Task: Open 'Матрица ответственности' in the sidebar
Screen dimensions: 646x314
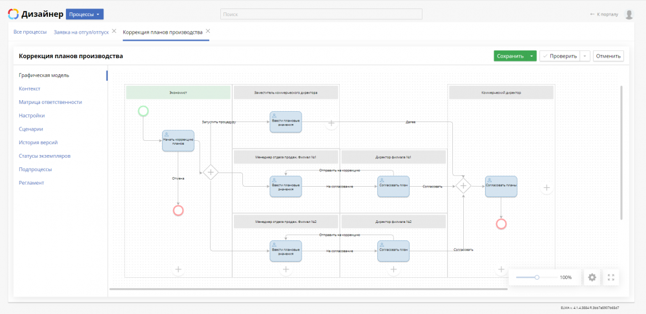Action: [x=50, y=102]
